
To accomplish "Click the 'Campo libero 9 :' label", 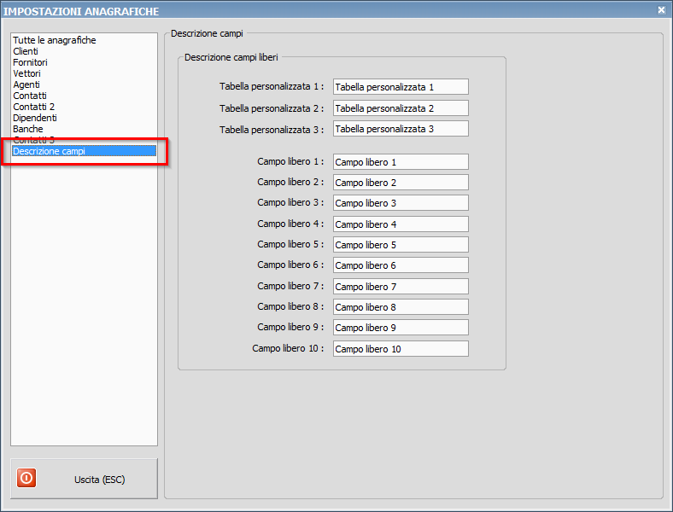I will pos(290,327).
